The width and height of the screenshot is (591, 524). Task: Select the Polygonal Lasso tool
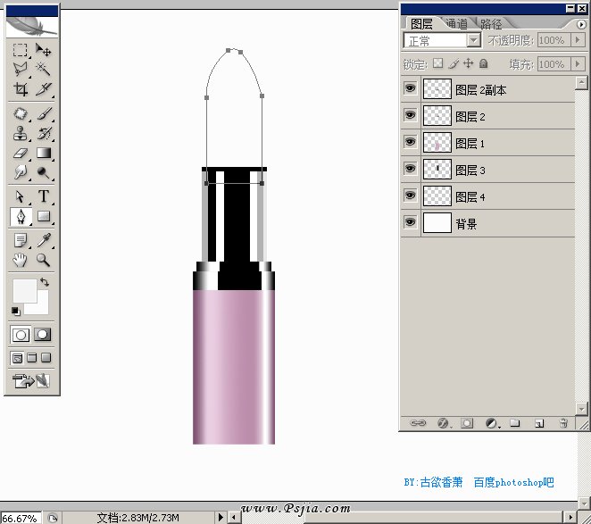coord(20,70)
